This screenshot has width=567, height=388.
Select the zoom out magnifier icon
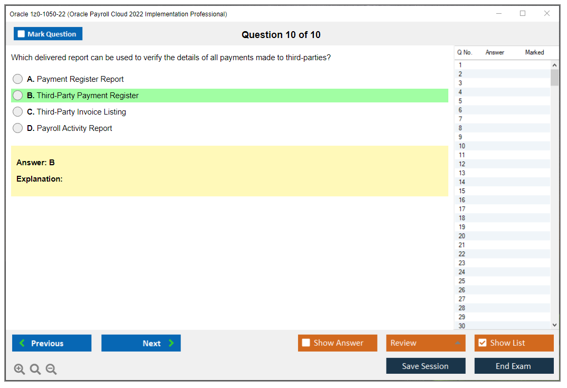51,369
